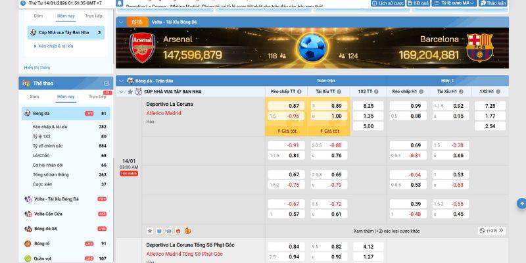
Task: Open Tỷ số chính xác market
Action: pos(70,146)
